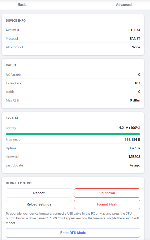Click the Last Update label

[14, 165]
